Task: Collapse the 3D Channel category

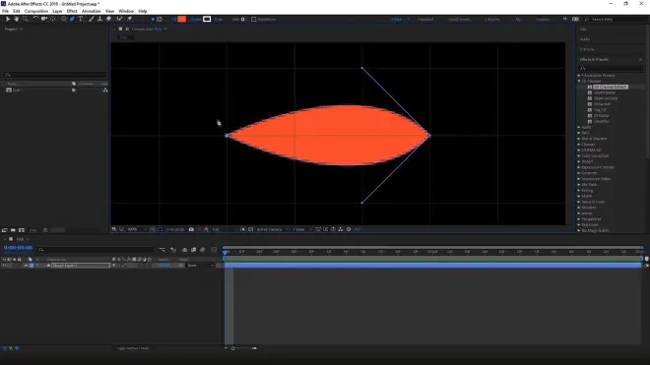Action: coord(579,82)
